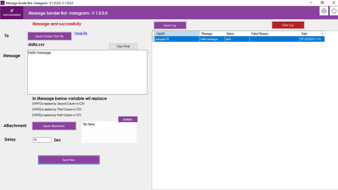Screen dimensions: 338x190
Task: Click the 'Sent' status cell
Action: 237,39
